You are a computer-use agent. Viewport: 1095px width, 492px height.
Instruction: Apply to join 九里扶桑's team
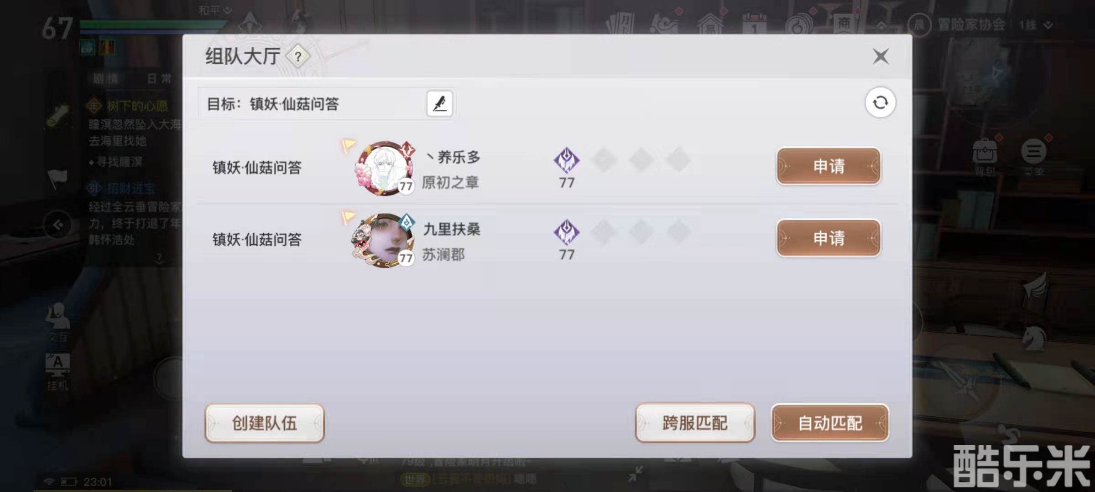click(829, 238)
